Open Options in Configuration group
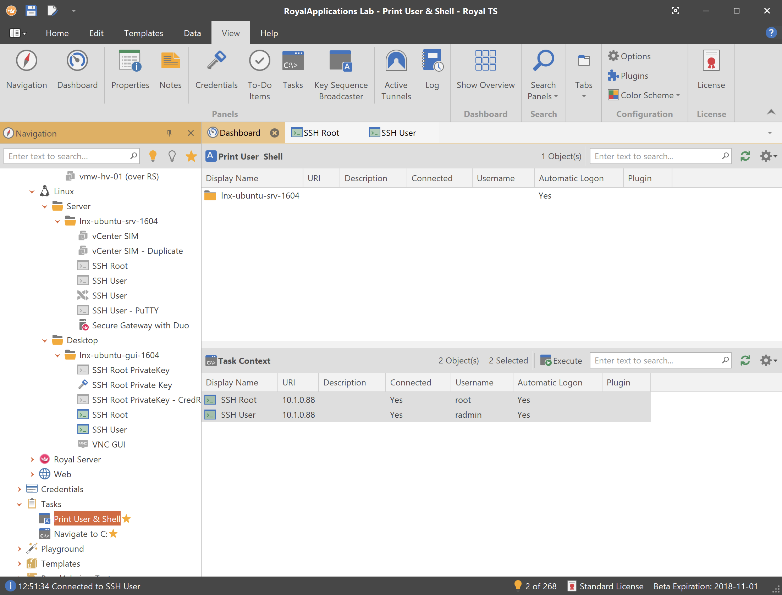This screenshot has height=595, width=782. click(x=630, y=56)
